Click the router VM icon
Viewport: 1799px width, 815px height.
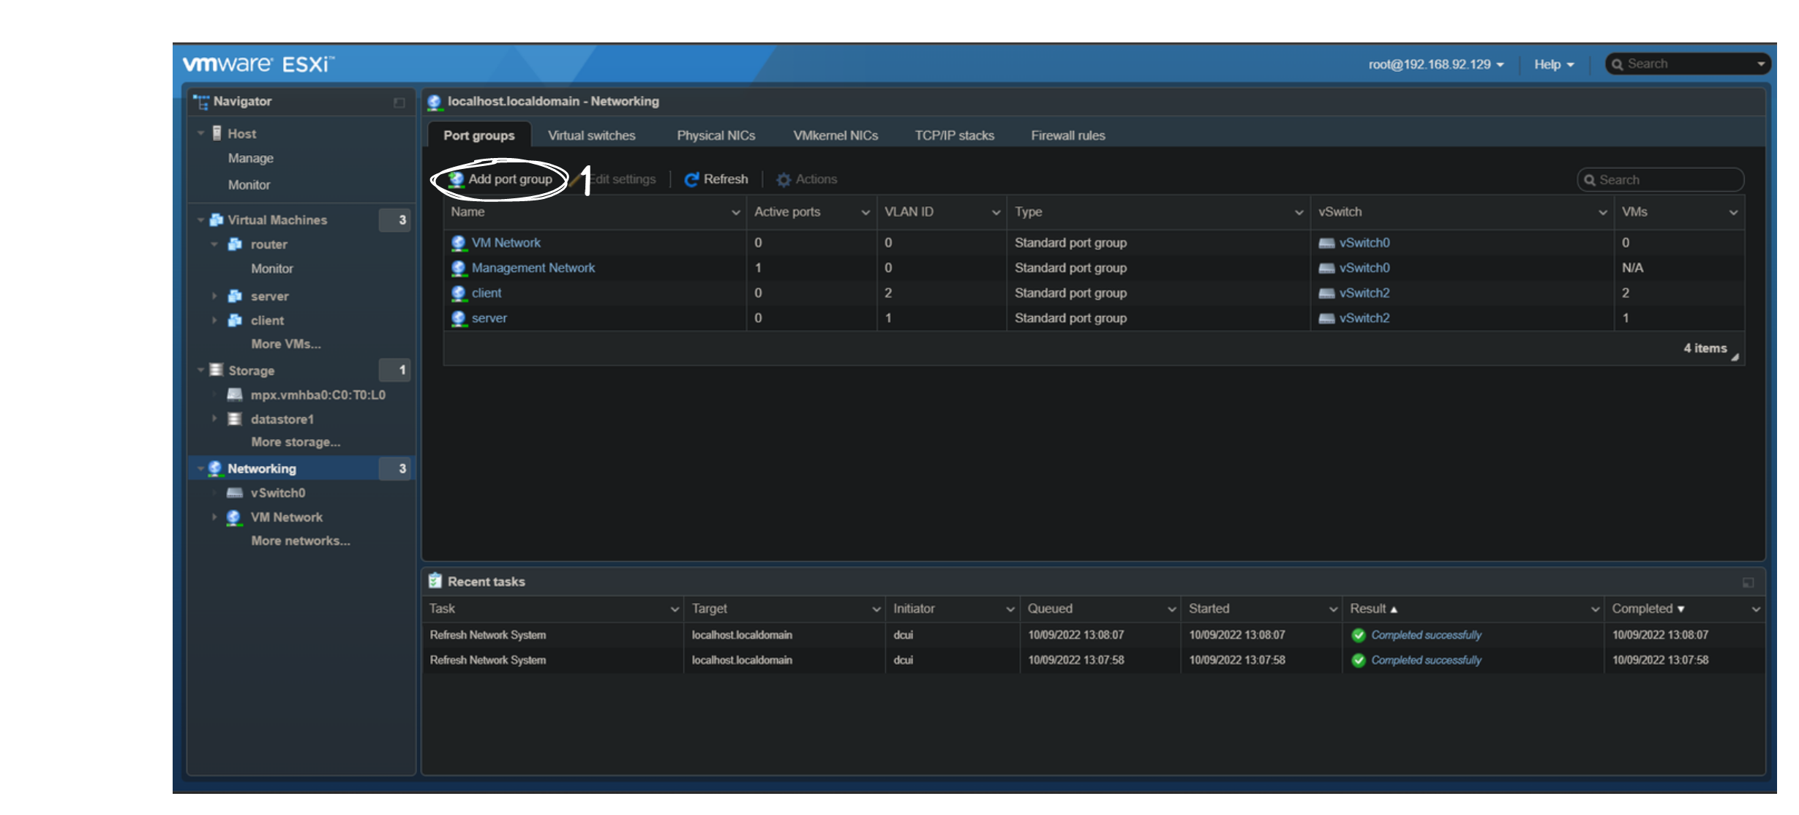[x=235, y=244]
